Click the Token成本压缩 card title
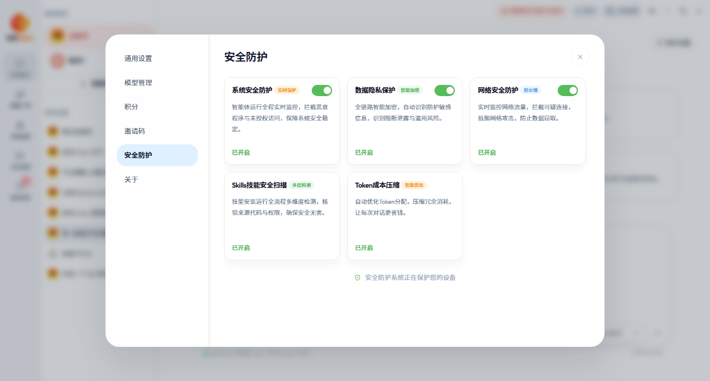 pos(377,185)
